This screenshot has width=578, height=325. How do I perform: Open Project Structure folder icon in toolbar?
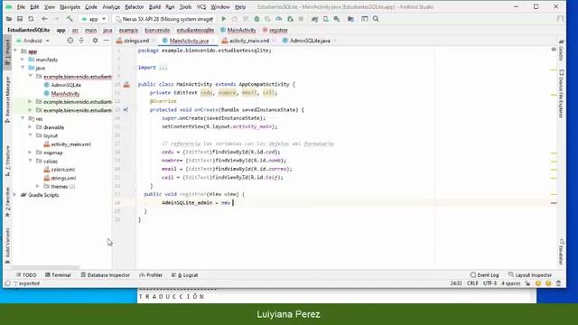[x=350, y=19]
